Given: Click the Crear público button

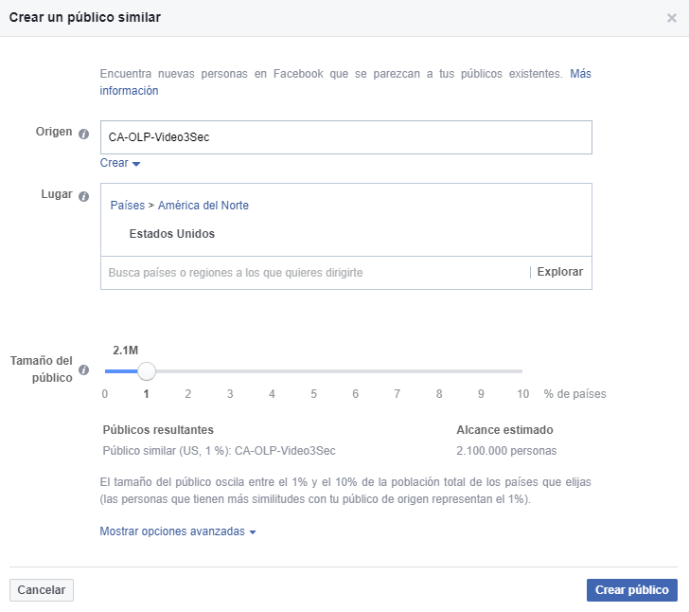Looking at the screenshot, I should (x=632, y=590).
